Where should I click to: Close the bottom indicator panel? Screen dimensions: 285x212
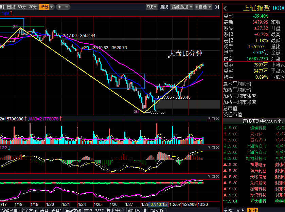pos(217,176)
